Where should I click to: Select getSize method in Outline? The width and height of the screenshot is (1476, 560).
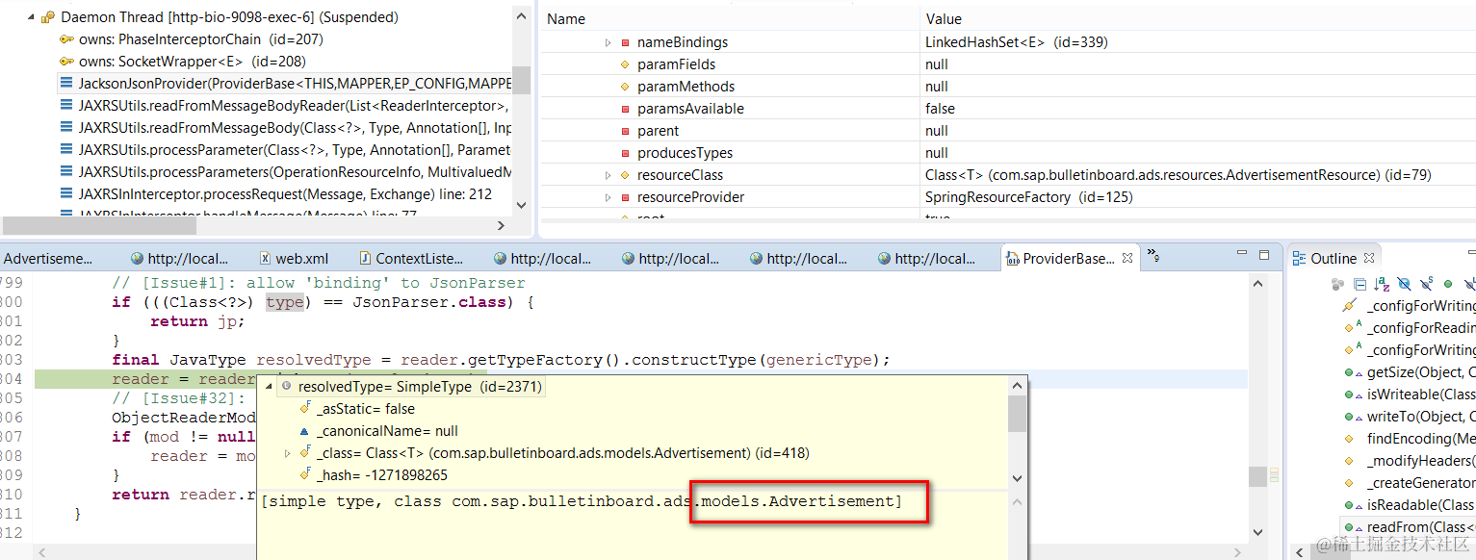coord(1410,372)
